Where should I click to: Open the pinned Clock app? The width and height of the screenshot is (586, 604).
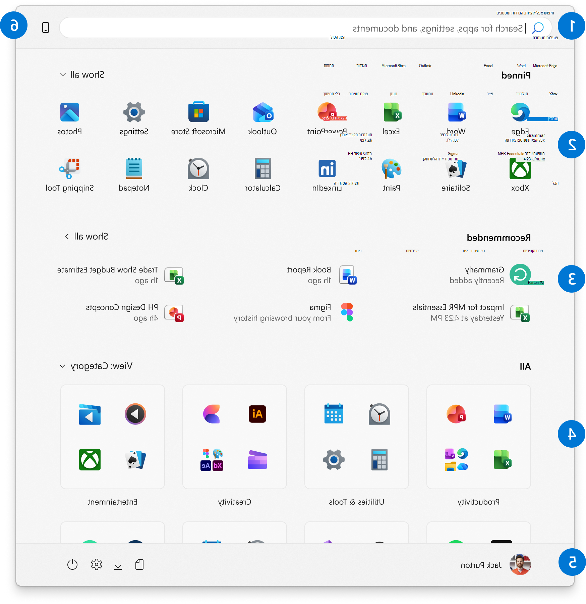click(198, 175)
